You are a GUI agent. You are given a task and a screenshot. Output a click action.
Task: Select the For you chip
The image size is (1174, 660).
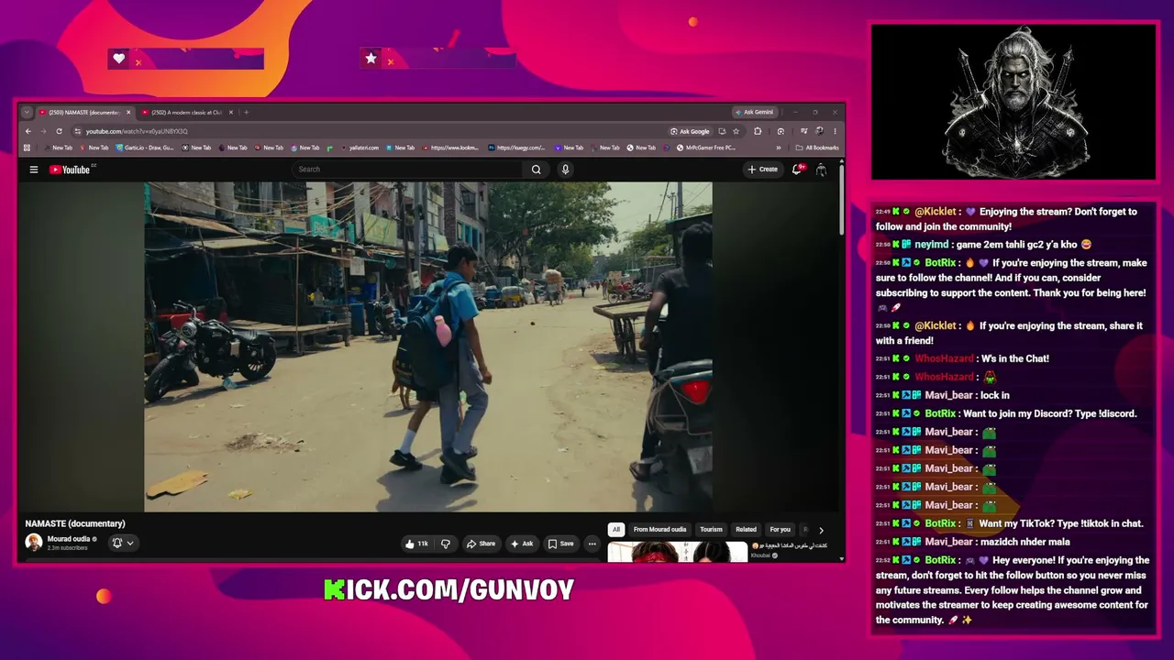780,530
